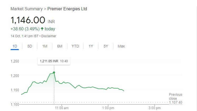This screenshot has width=197, height=111.
Task: Click the +38.60 (3.49%) price change
Action: pos(25,29)
